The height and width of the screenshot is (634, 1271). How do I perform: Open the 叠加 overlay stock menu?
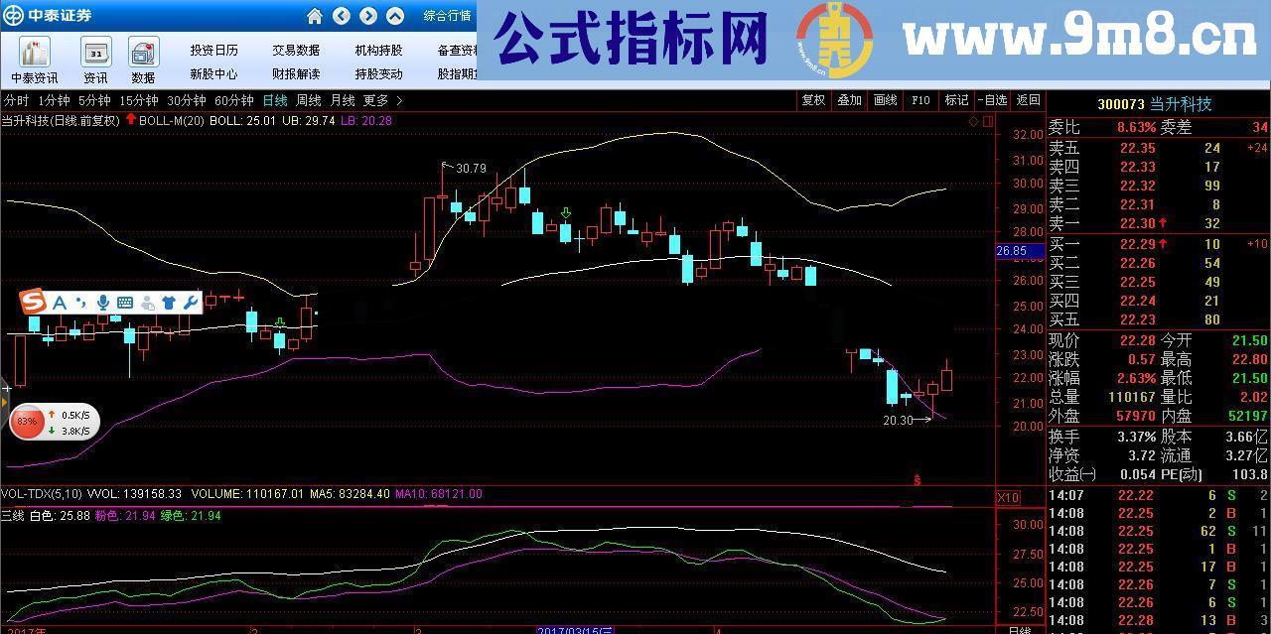click(849, 100)
